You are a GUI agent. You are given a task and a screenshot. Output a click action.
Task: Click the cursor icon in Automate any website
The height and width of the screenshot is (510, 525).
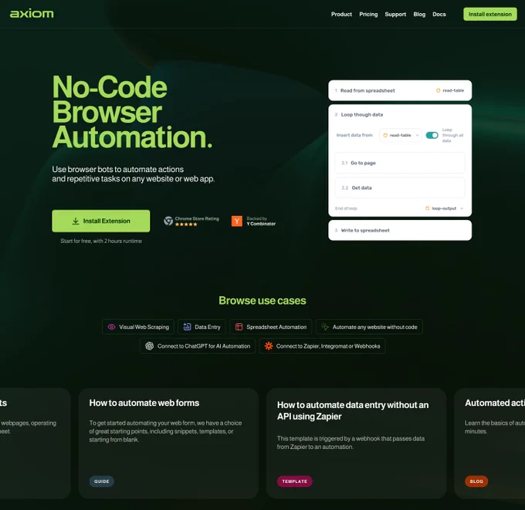point(325,327)
